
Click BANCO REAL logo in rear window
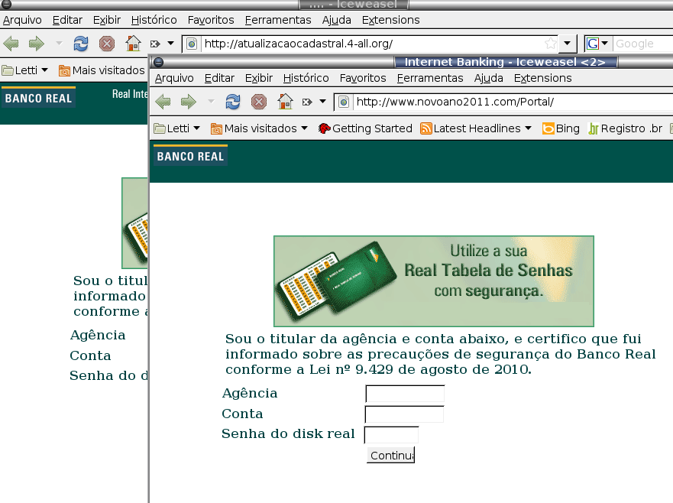38,98
